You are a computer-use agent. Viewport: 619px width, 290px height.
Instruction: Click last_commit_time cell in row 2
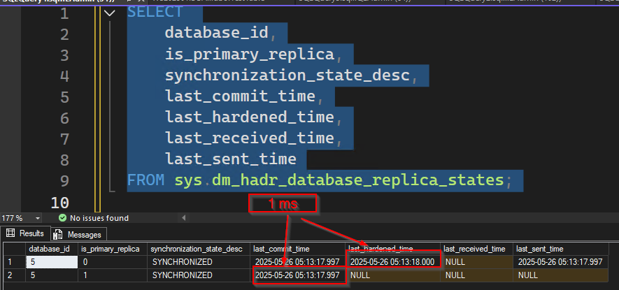click(298, 275)
